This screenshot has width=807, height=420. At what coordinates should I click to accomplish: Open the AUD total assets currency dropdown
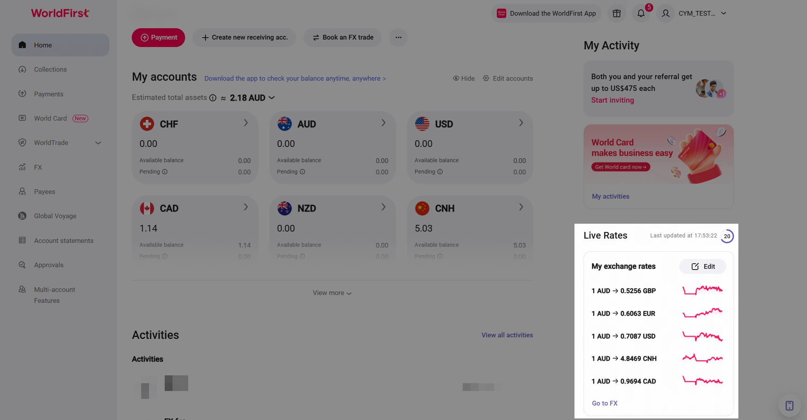(x=252, y=98)
